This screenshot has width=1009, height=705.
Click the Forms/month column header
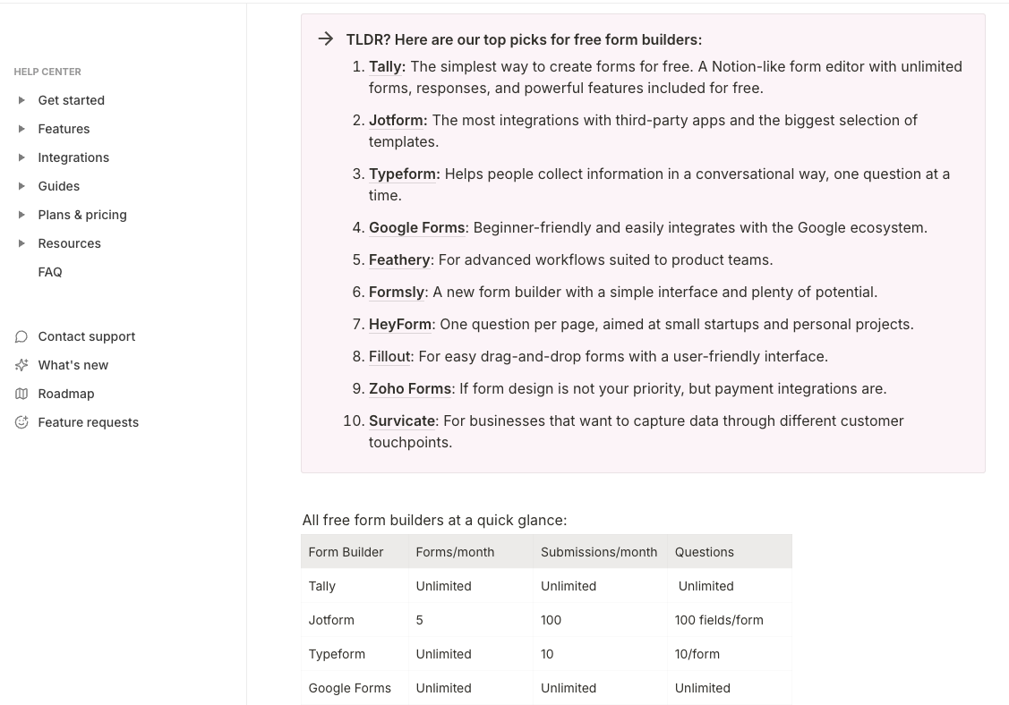point(471,552)
